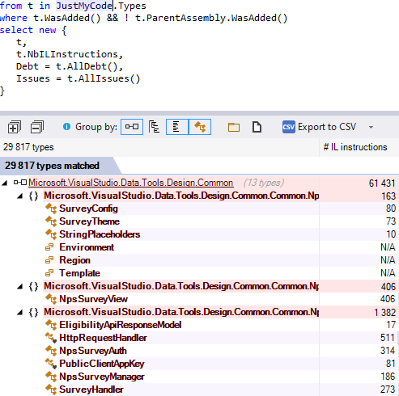Click the namespace braces icon above SurveyConfig
The width and height of the screenshot is (399, 396).
point(33,196)
